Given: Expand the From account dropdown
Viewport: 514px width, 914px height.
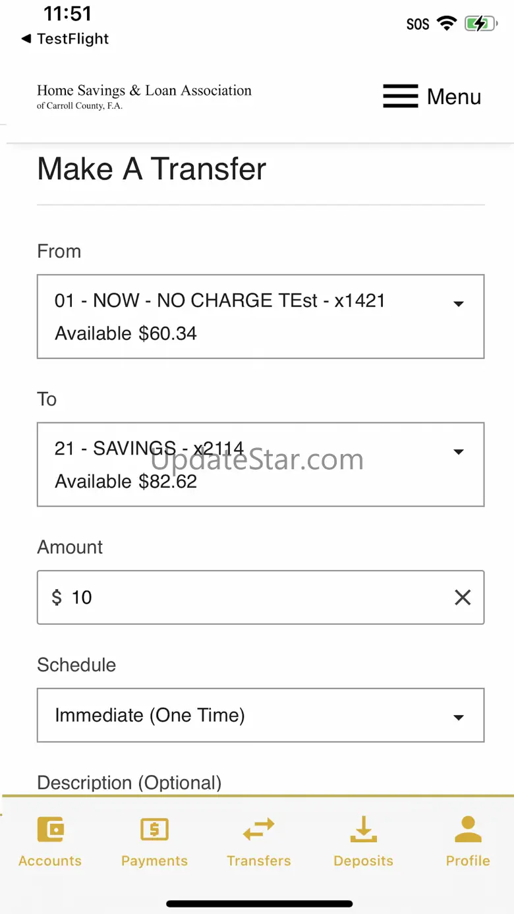Looking at the screenshot, I should pos(260,316).
